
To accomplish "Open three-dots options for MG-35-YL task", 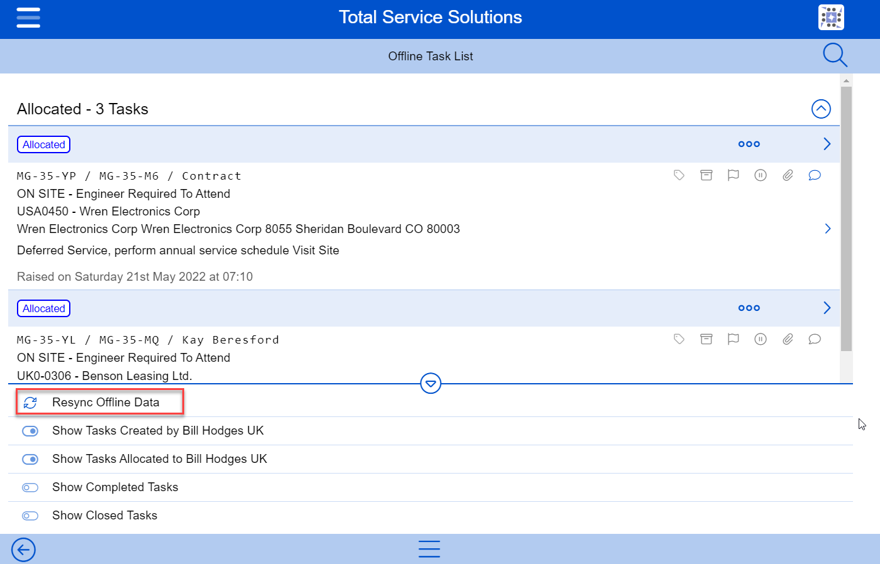I will tap(749, 308).
